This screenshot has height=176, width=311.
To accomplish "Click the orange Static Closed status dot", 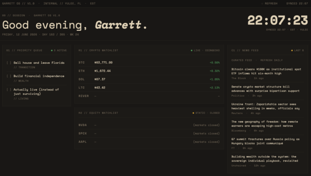I will coord(193,113).
